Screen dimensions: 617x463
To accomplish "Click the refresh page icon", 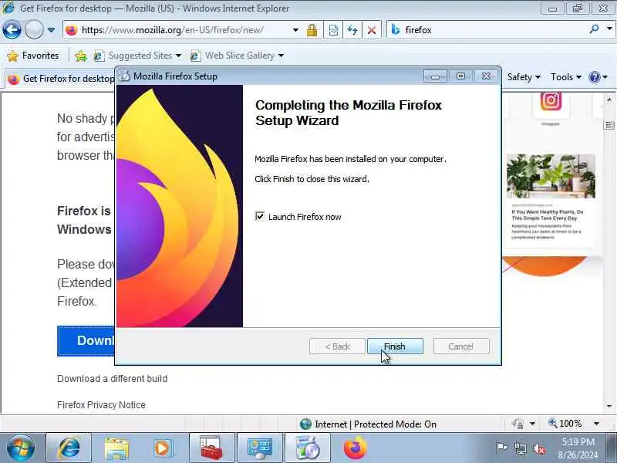I will coord(352,30).
